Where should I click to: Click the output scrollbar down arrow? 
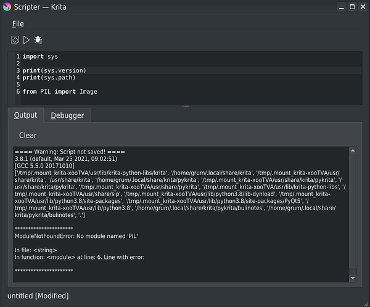pos(353,278)
